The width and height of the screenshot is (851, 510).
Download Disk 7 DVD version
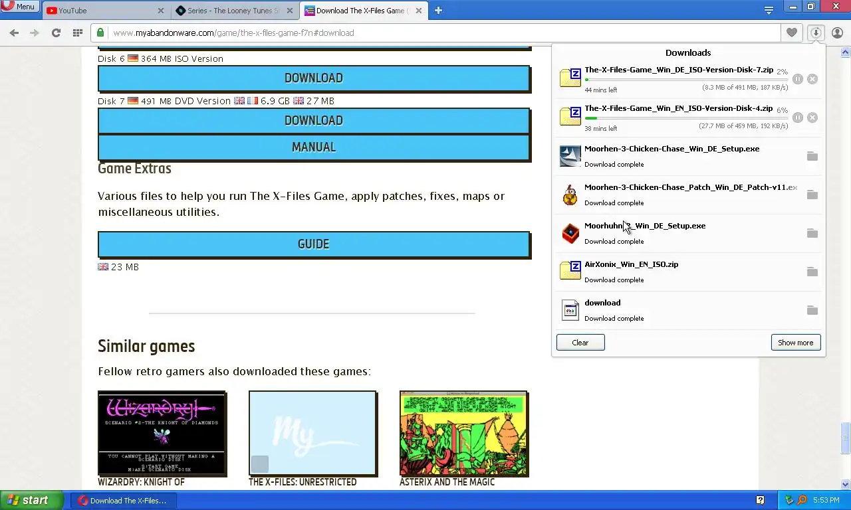(314, 120)
